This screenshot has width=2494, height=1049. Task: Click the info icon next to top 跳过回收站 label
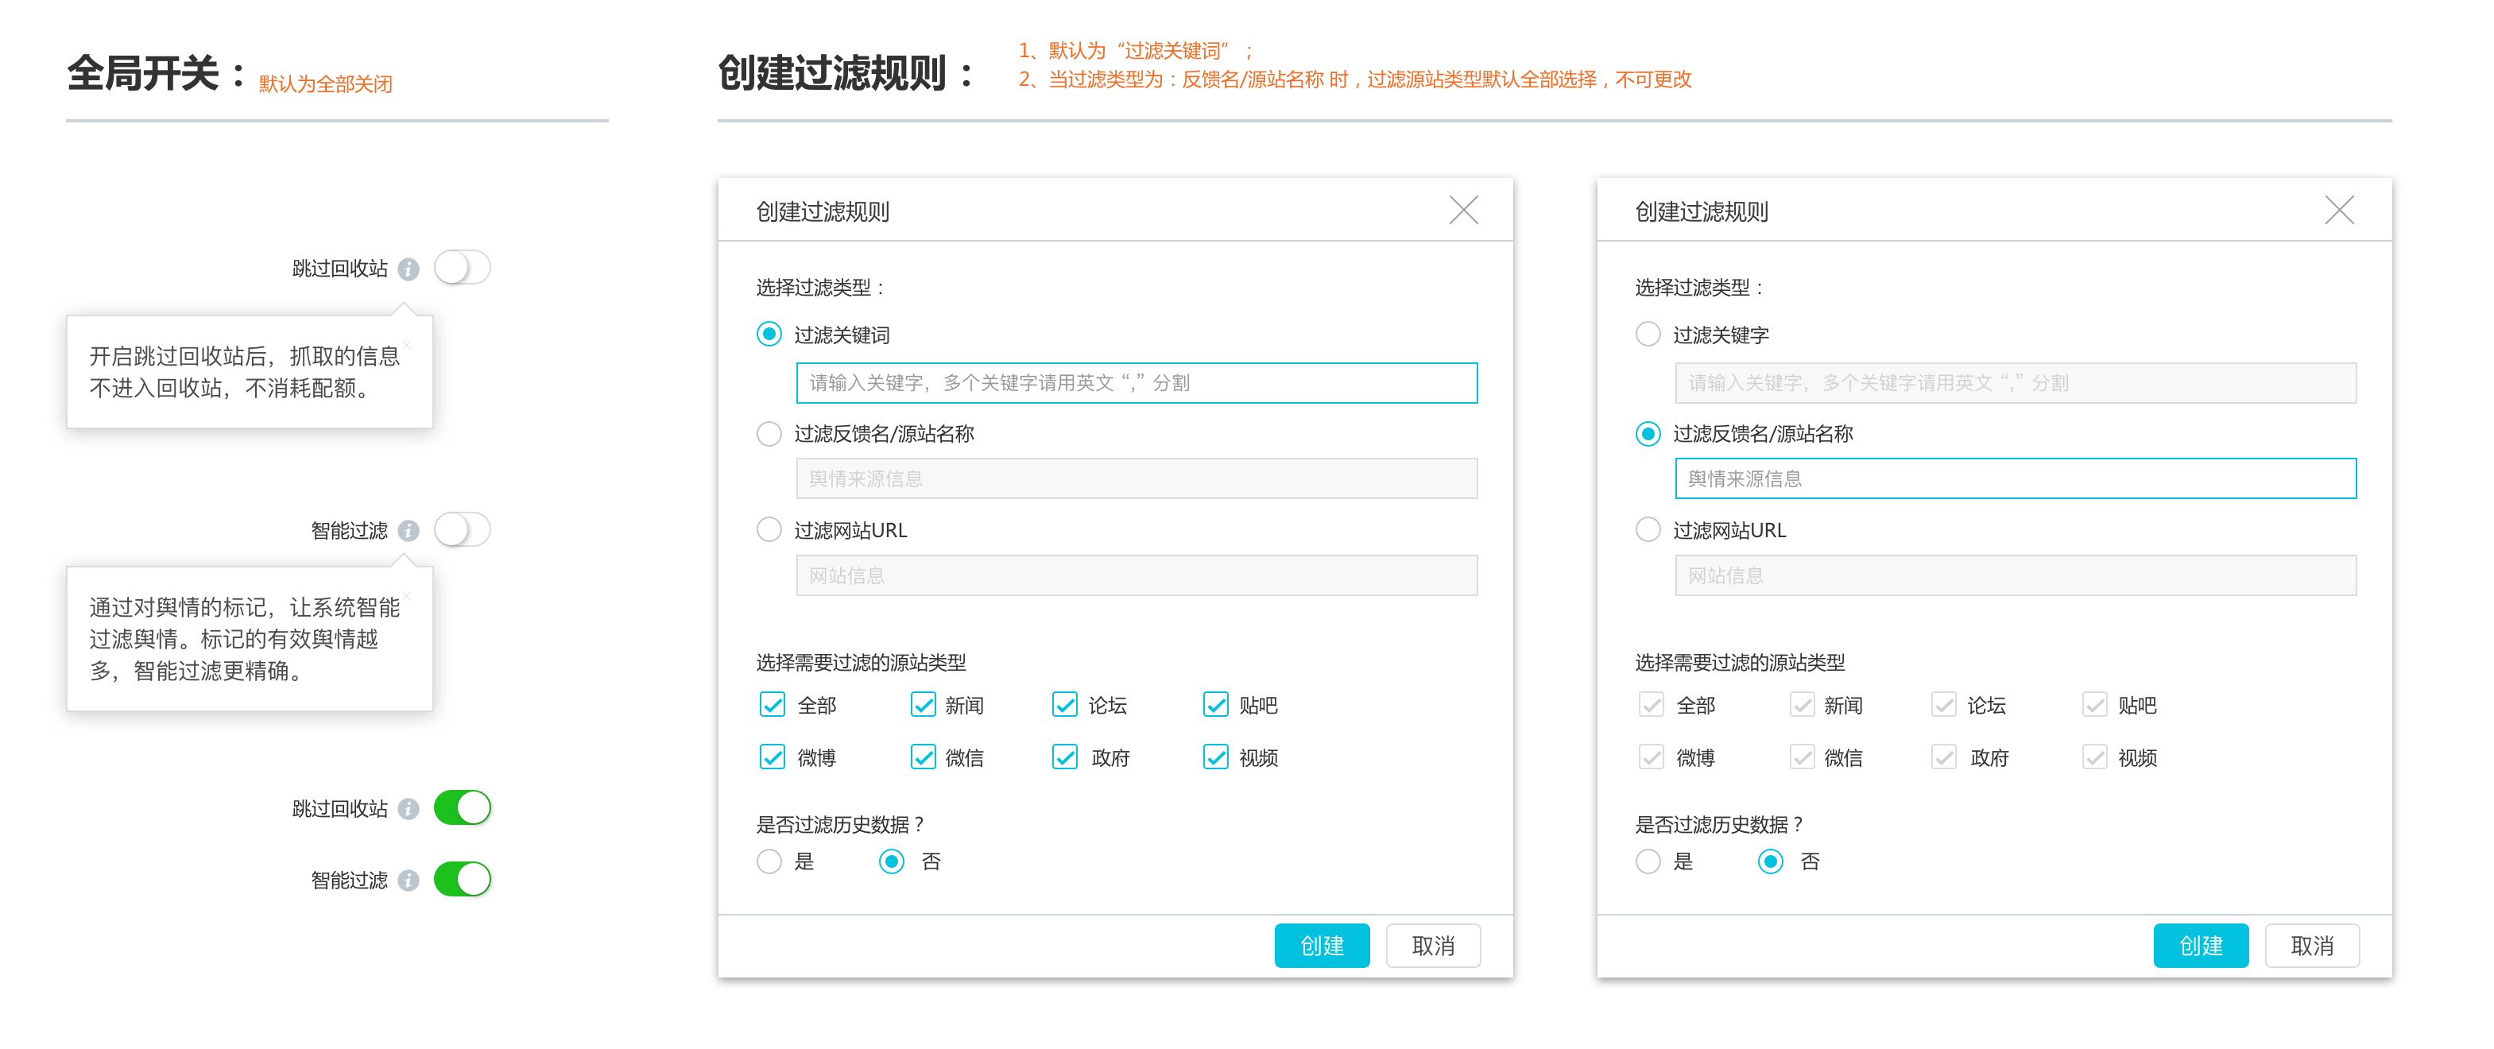click(x=409, y=269)
